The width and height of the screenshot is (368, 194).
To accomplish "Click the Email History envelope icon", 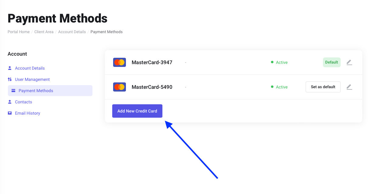I will click(x=10, y=113).
